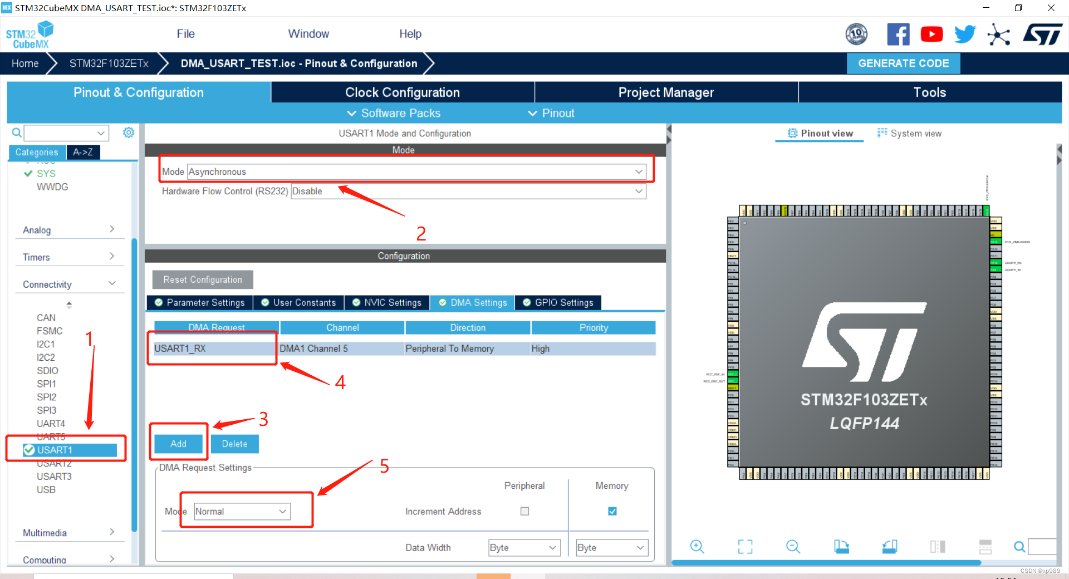Zoom out of the pinout view

(x=793, y=547)
